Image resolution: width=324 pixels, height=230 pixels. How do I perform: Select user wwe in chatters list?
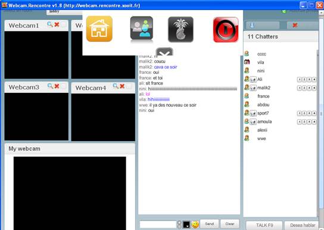click(x=261, y=139)
